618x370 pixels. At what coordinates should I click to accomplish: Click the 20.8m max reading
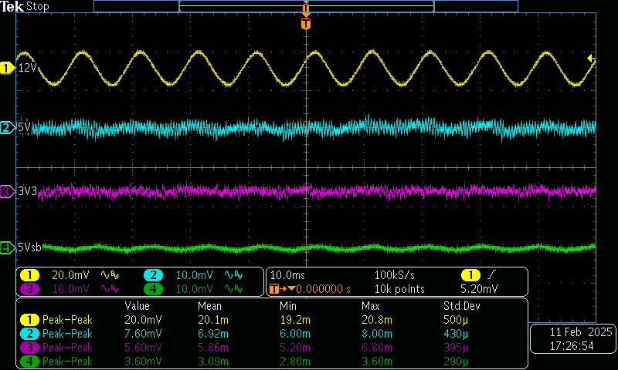[377, 320]
